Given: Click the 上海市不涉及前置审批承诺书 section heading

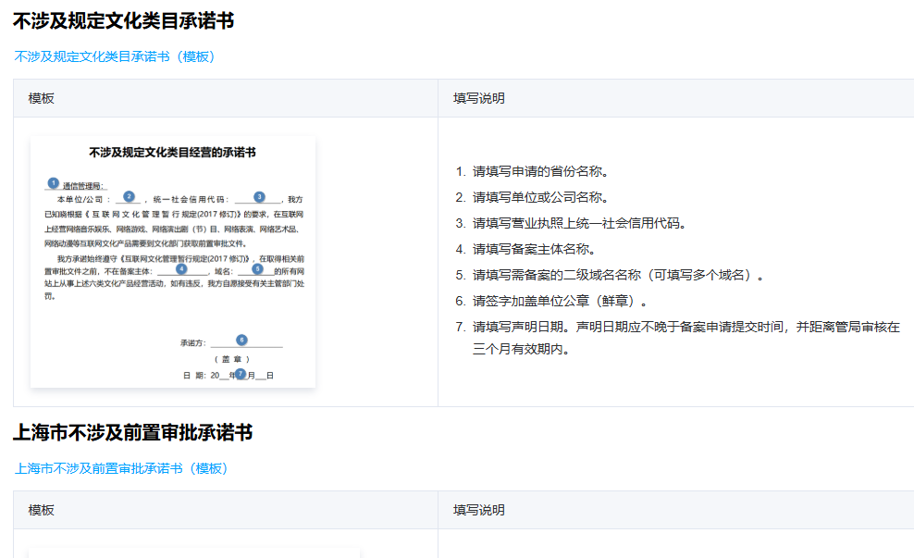Looking at the screenshot, I should tap(132, 432).
